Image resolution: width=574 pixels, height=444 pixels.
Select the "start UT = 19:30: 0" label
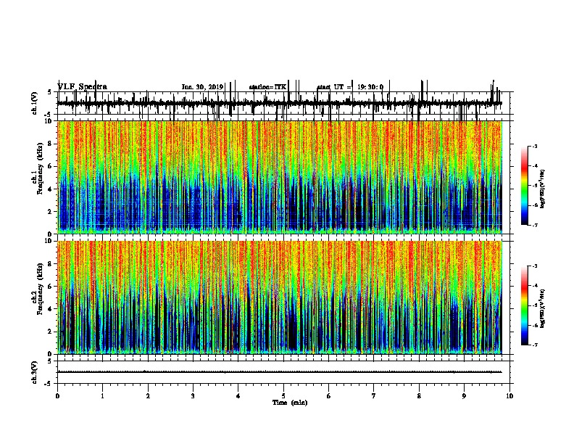pyautogui.click(x=350, y=87)
